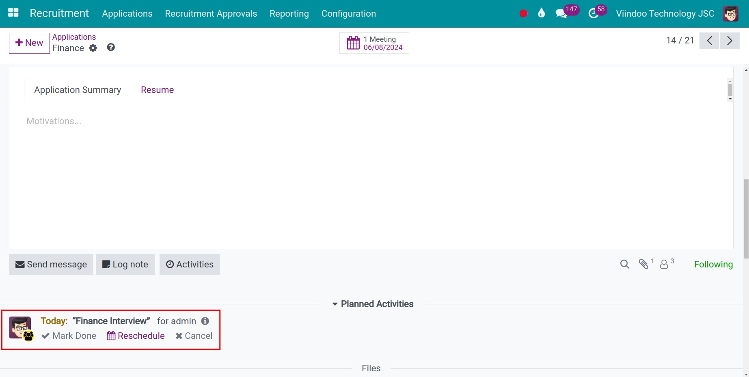Click Reschedule on Finance Interview activity
749x377 pixels.
[136, 336]
